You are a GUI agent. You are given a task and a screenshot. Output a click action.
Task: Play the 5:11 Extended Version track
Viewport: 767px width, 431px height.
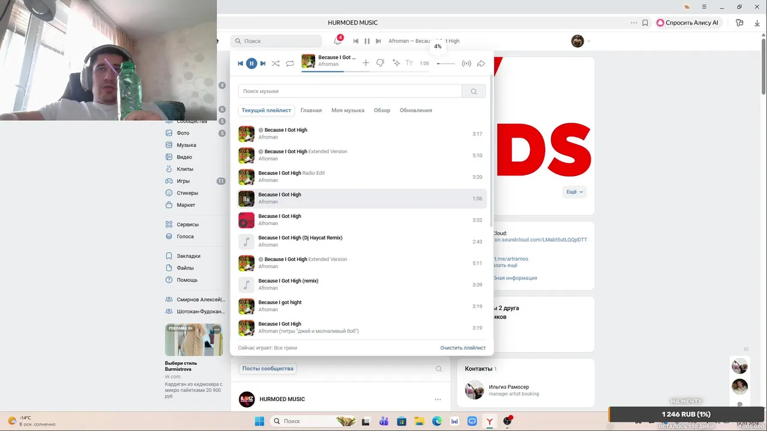(362, 263)
